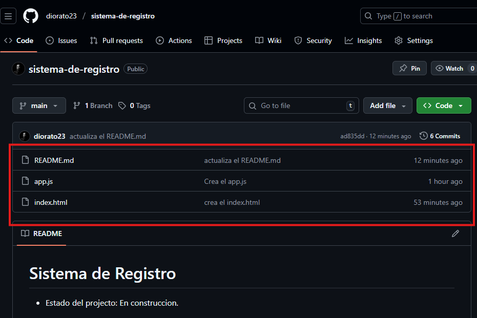Expand the main branch selector
477x318 pixels.
[39, 105]
